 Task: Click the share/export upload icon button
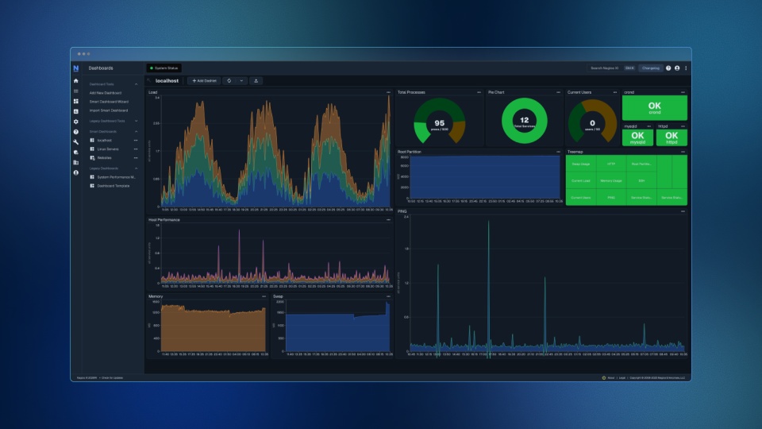pyautogui.click(x=256, y=81)
